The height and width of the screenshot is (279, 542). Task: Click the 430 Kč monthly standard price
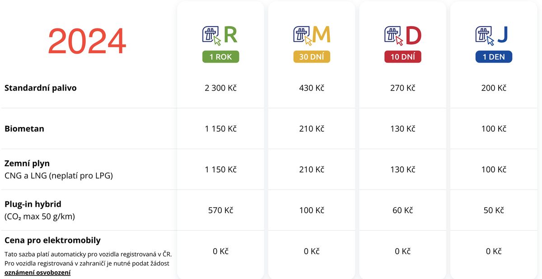[x=312, y=88]
